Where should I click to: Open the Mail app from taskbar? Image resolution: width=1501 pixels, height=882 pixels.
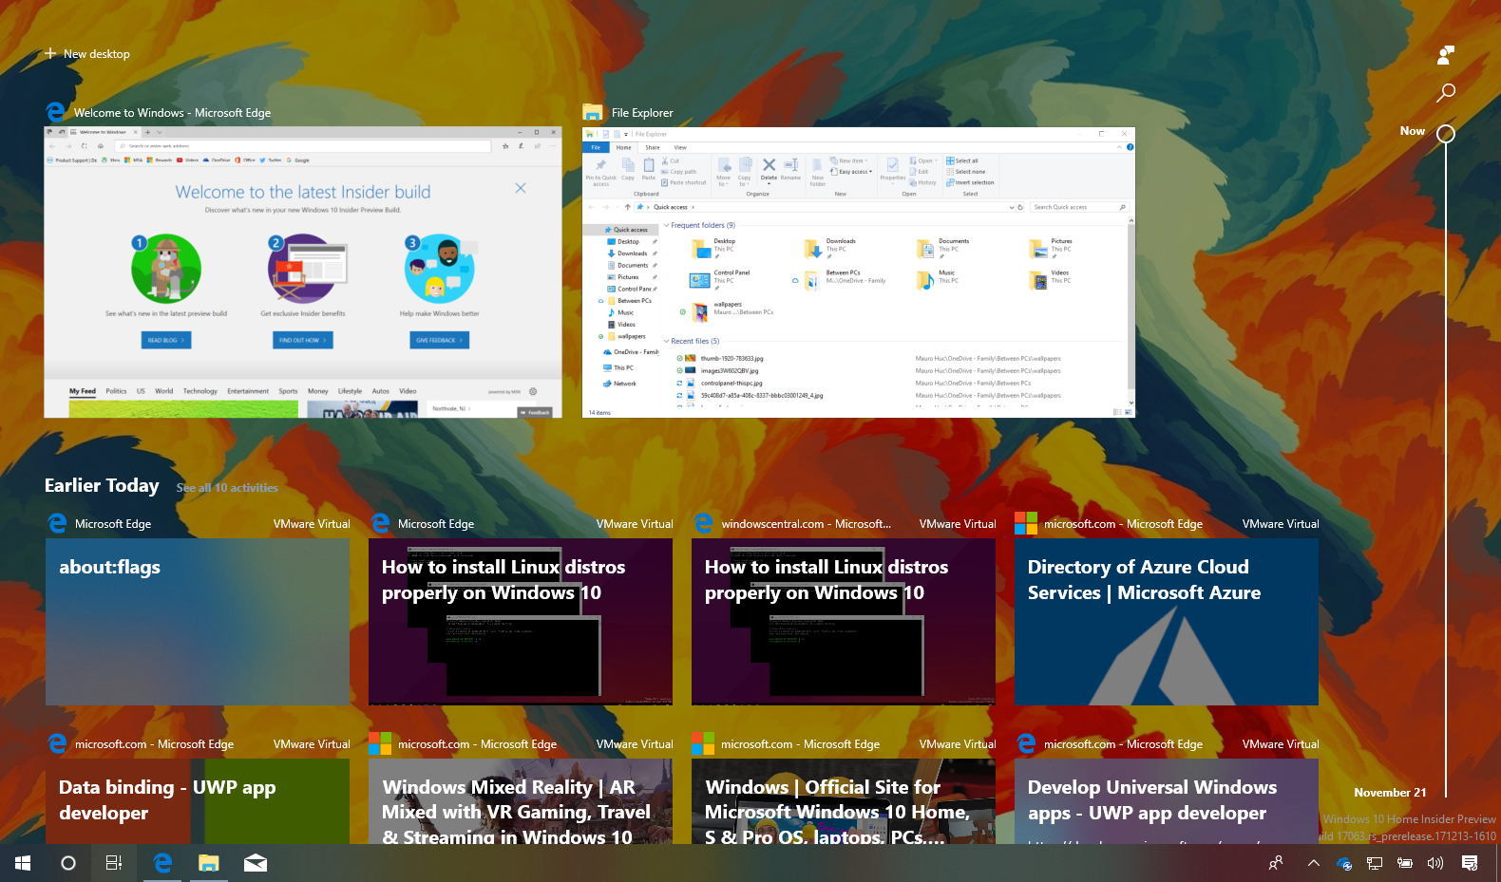[256, 863]
